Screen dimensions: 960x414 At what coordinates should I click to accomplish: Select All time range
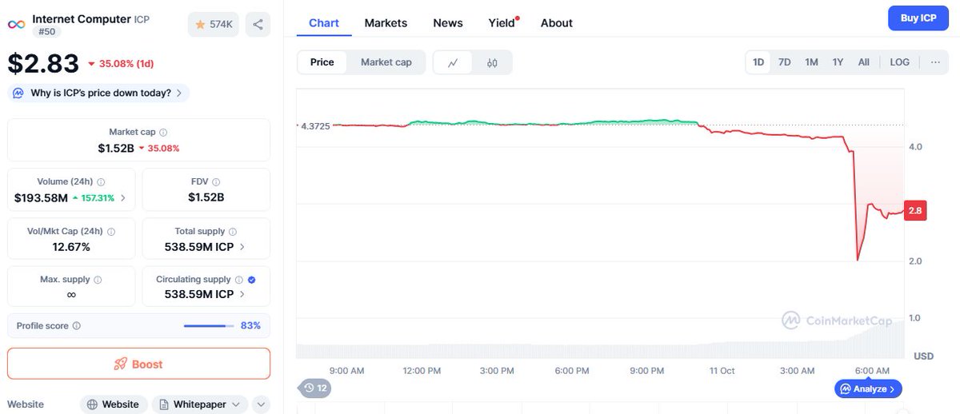click(864, 62)
